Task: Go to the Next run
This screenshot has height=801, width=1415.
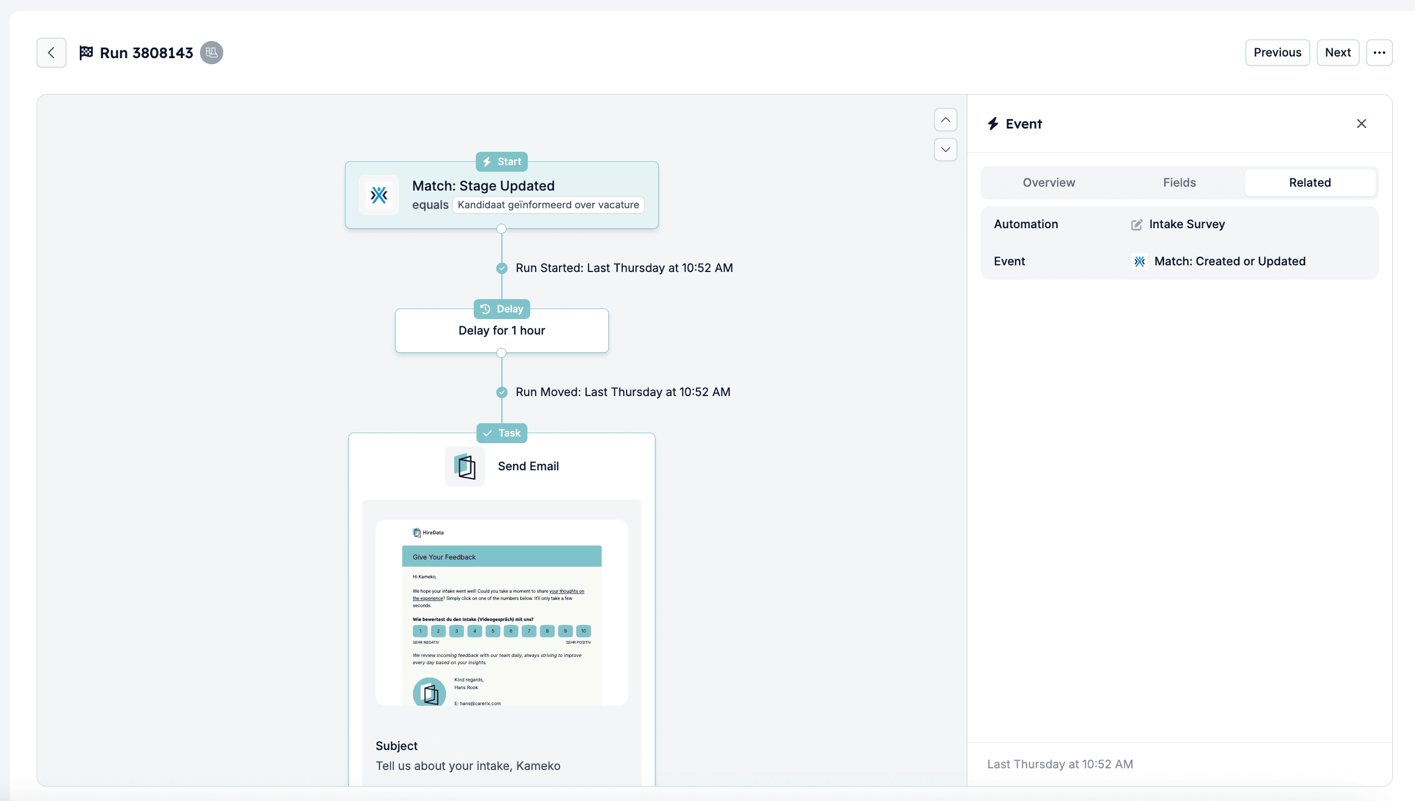Action: point(1337,53)
